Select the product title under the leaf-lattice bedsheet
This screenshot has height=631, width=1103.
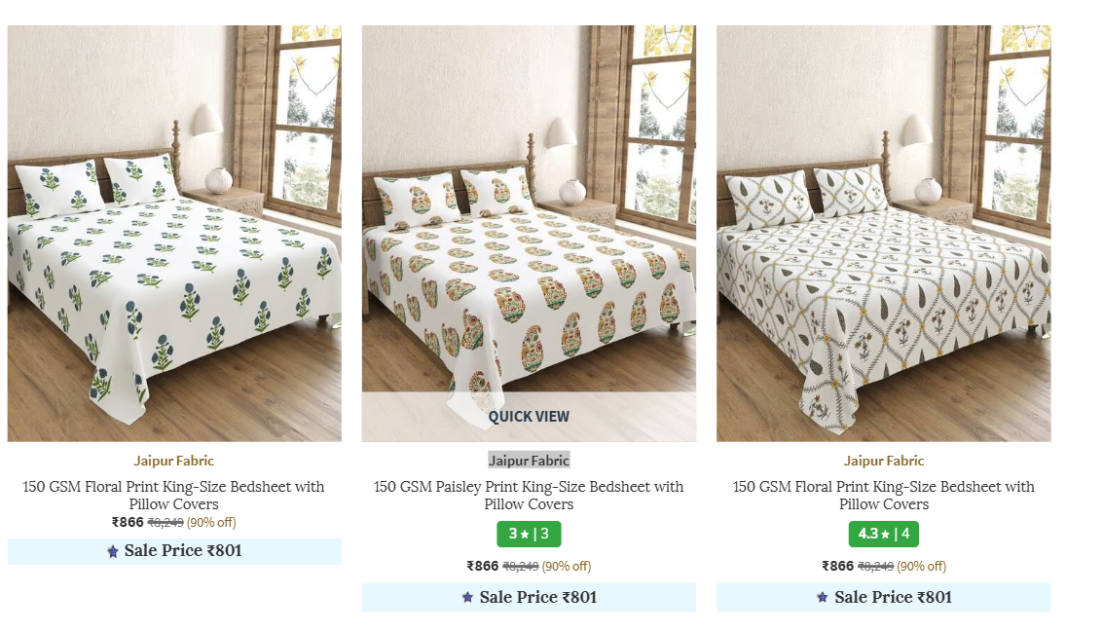884,495
